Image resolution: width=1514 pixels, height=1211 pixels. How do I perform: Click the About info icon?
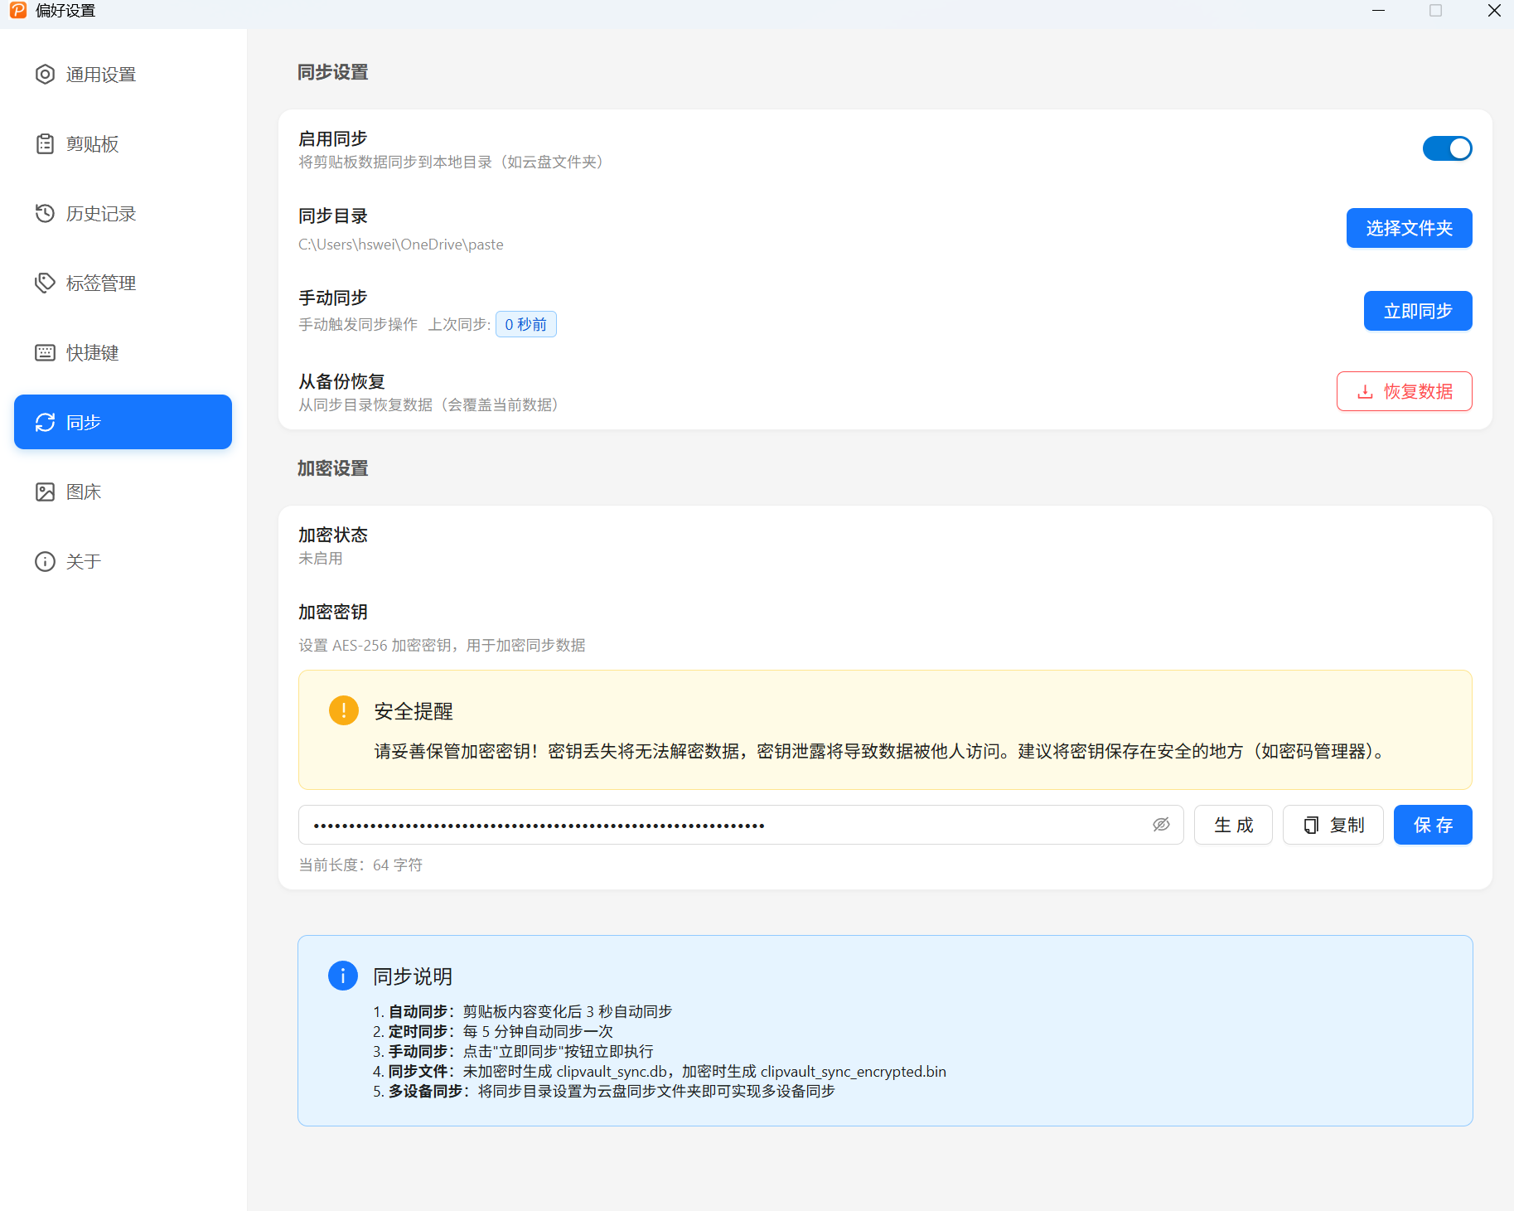coord(45,562)
